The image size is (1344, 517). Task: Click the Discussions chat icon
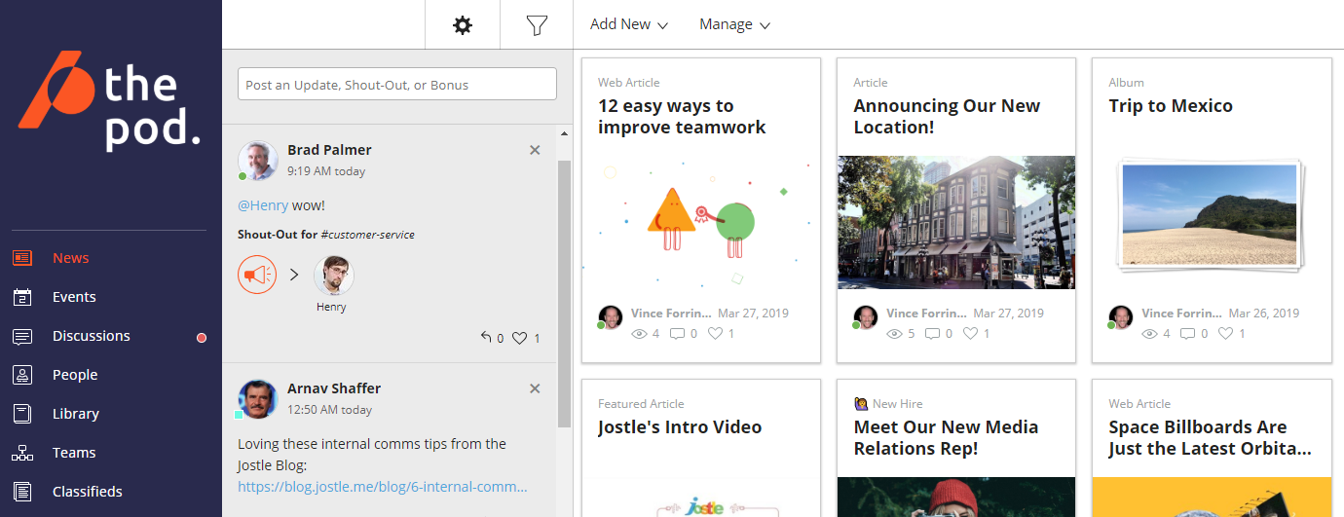pos(22,336)
